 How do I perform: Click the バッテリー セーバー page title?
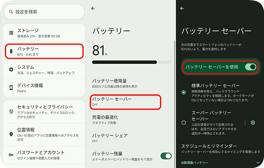pos(216,31)
